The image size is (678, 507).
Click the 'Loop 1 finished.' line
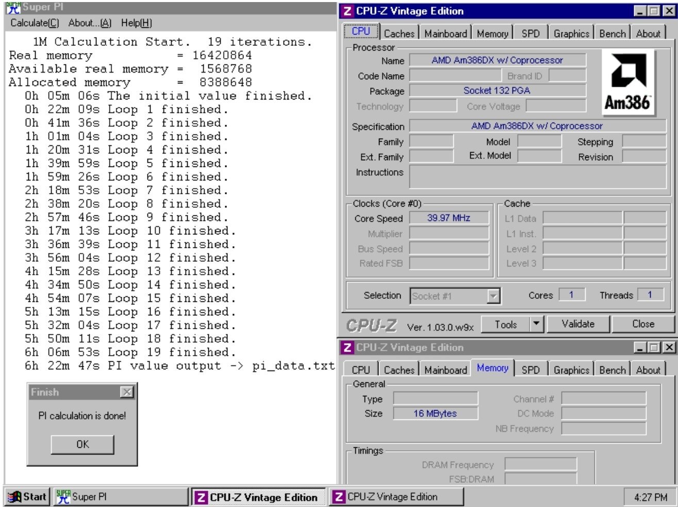point(126,109)
